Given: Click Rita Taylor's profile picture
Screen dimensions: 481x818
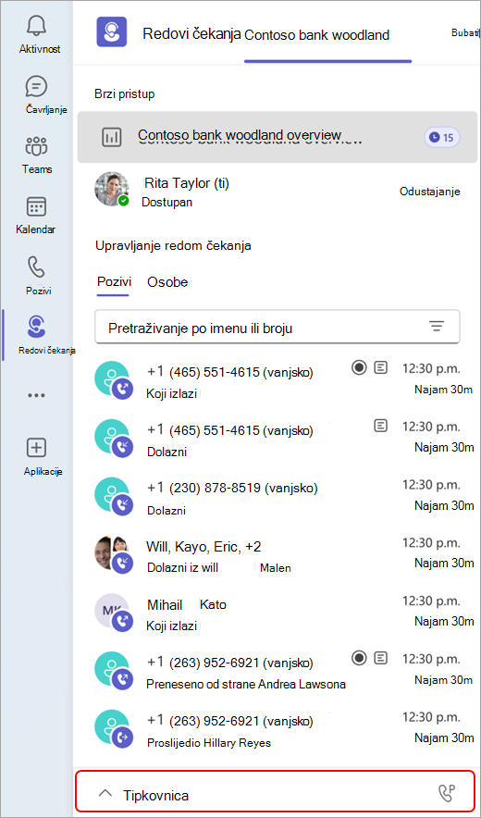Looking at the screenshot, I should click(111, 190).
